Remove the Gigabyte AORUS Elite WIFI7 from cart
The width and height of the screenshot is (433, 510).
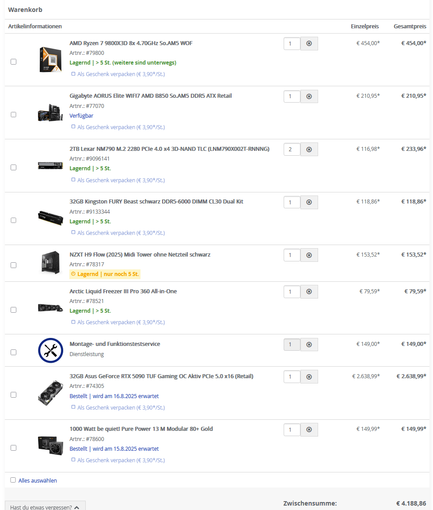click(x=309, y=96)
